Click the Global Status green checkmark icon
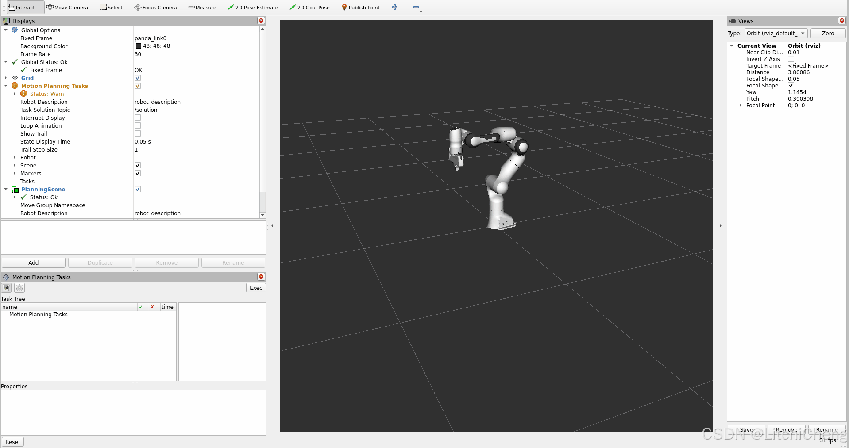This screenshot has height=448, width=849. [x=15, y=62]
